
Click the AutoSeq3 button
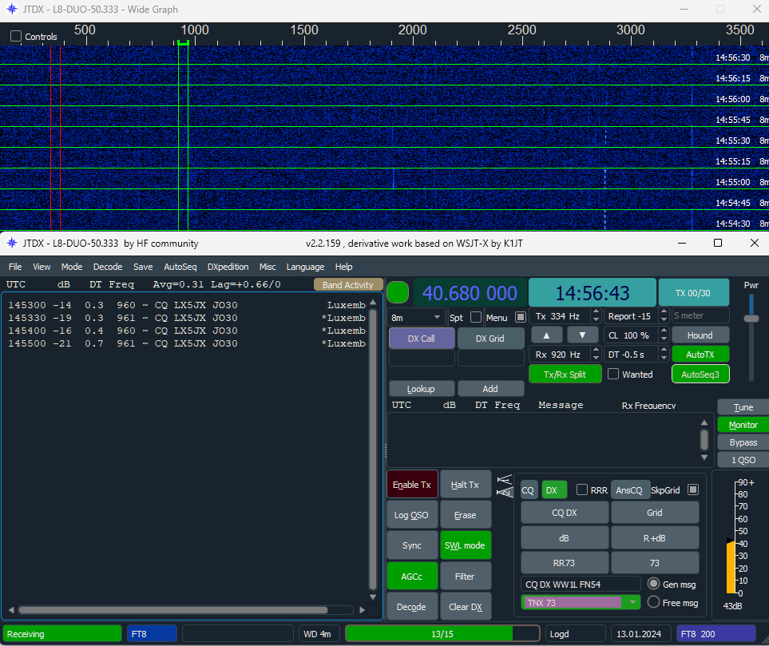click(x=700, y=375)
